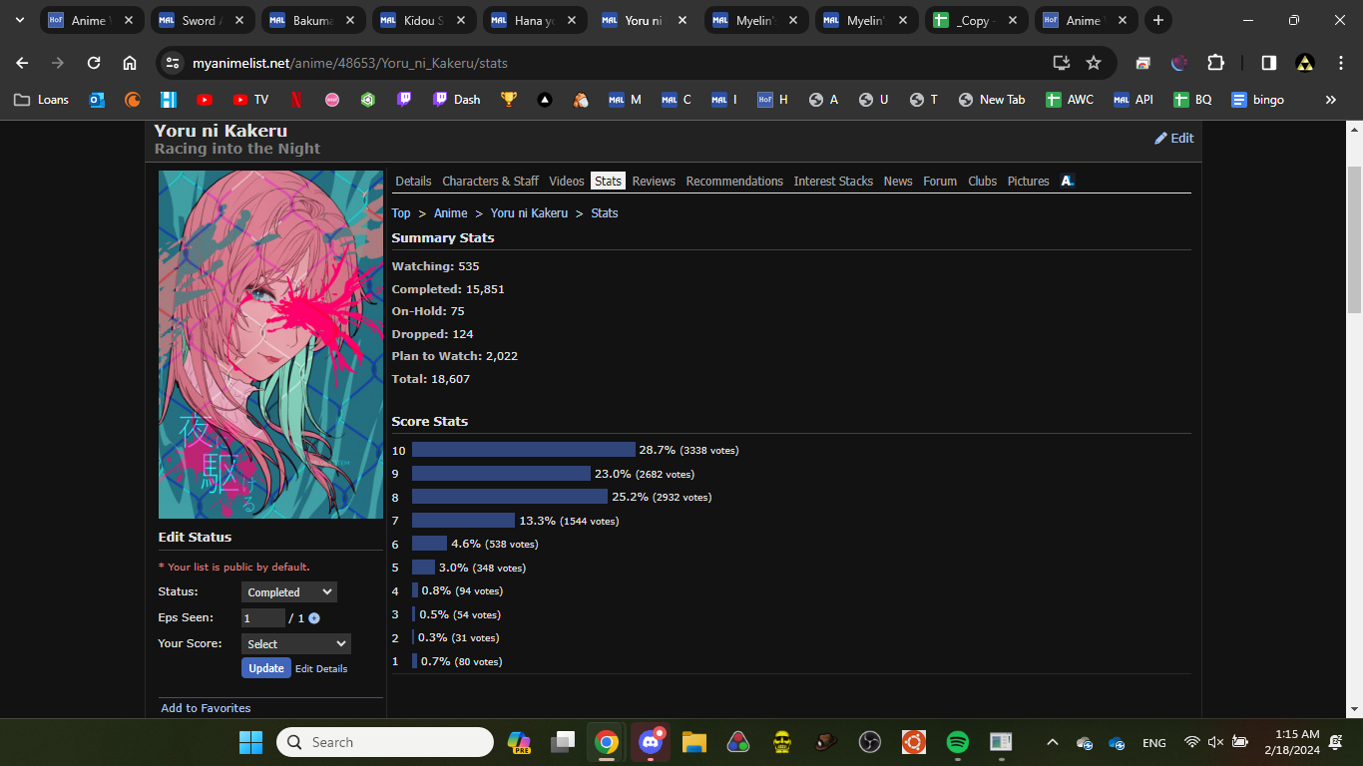Open the Videos tab
Viewport: 1363px width, 766px height.
click(x=567, y=182)
